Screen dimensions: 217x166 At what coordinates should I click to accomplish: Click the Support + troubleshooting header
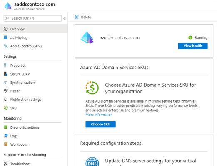coord(25,155)
